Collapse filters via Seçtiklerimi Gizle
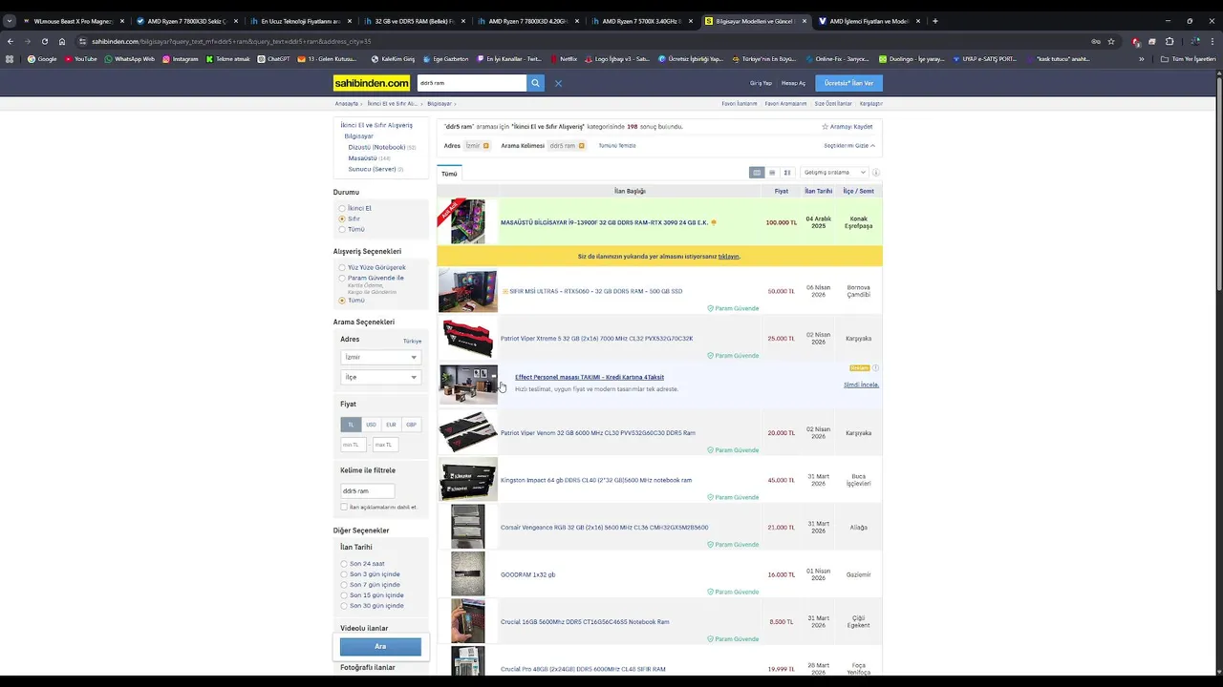The height and width of the screenshot is (687, 1223). (x=849, y=146)
